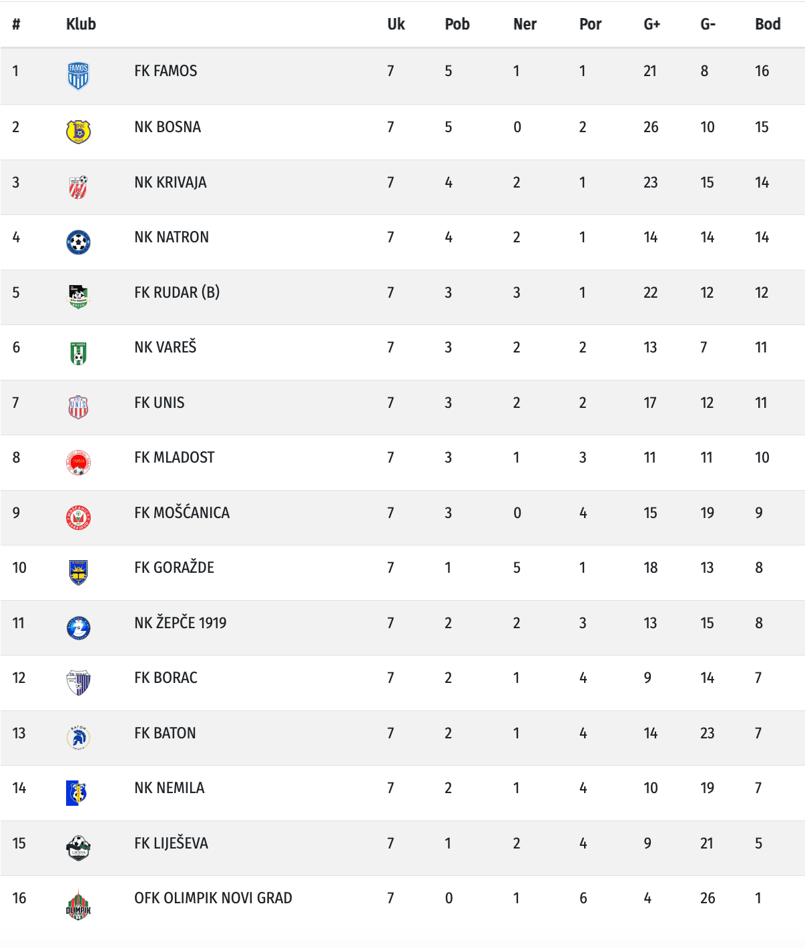Click the NK Nemila blue logo
This screenshot has height=948, width=805.
point(77,792)
